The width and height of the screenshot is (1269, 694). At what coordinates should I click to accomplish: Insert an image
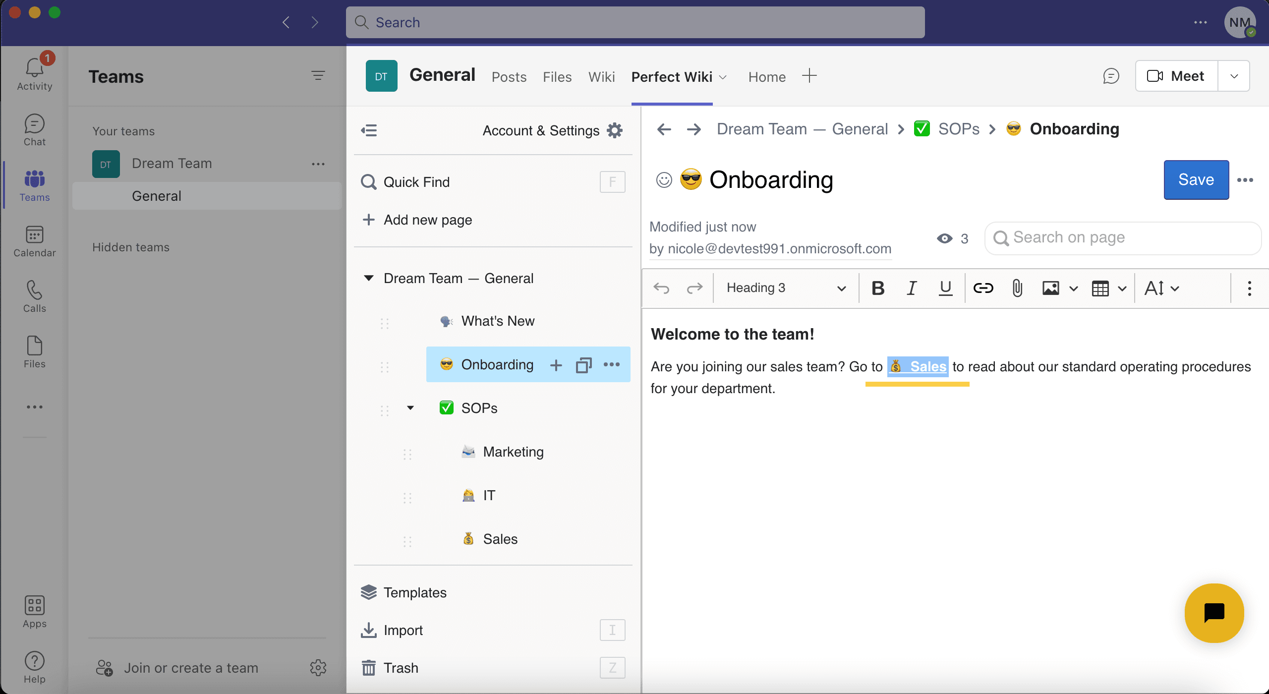click(1050, 288)
